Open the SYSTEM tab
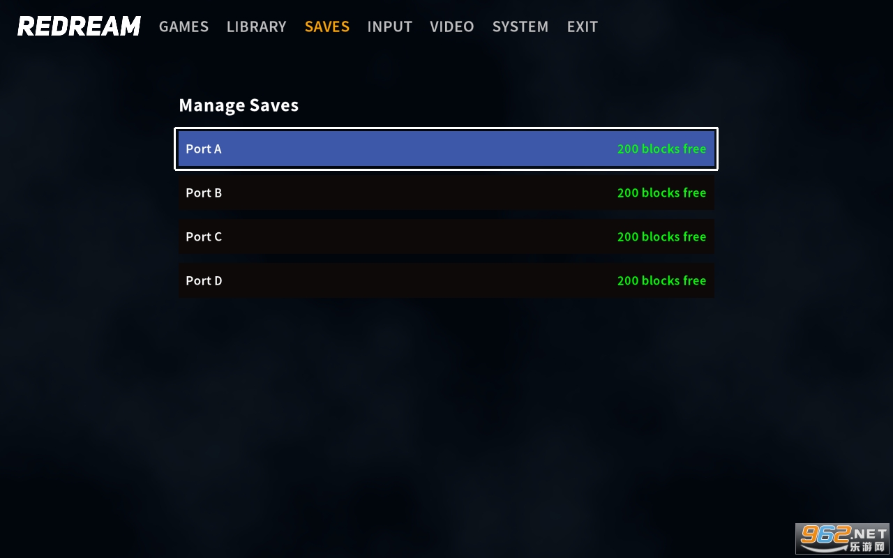The height and width of the screenshot is (558, 893). tap(520, 27)
